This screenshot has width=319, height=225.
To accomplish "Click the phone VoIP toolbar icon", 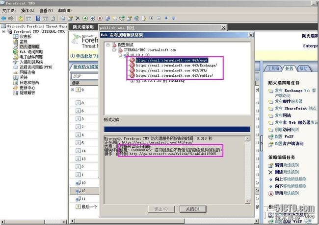I will [x=122, y=19].
